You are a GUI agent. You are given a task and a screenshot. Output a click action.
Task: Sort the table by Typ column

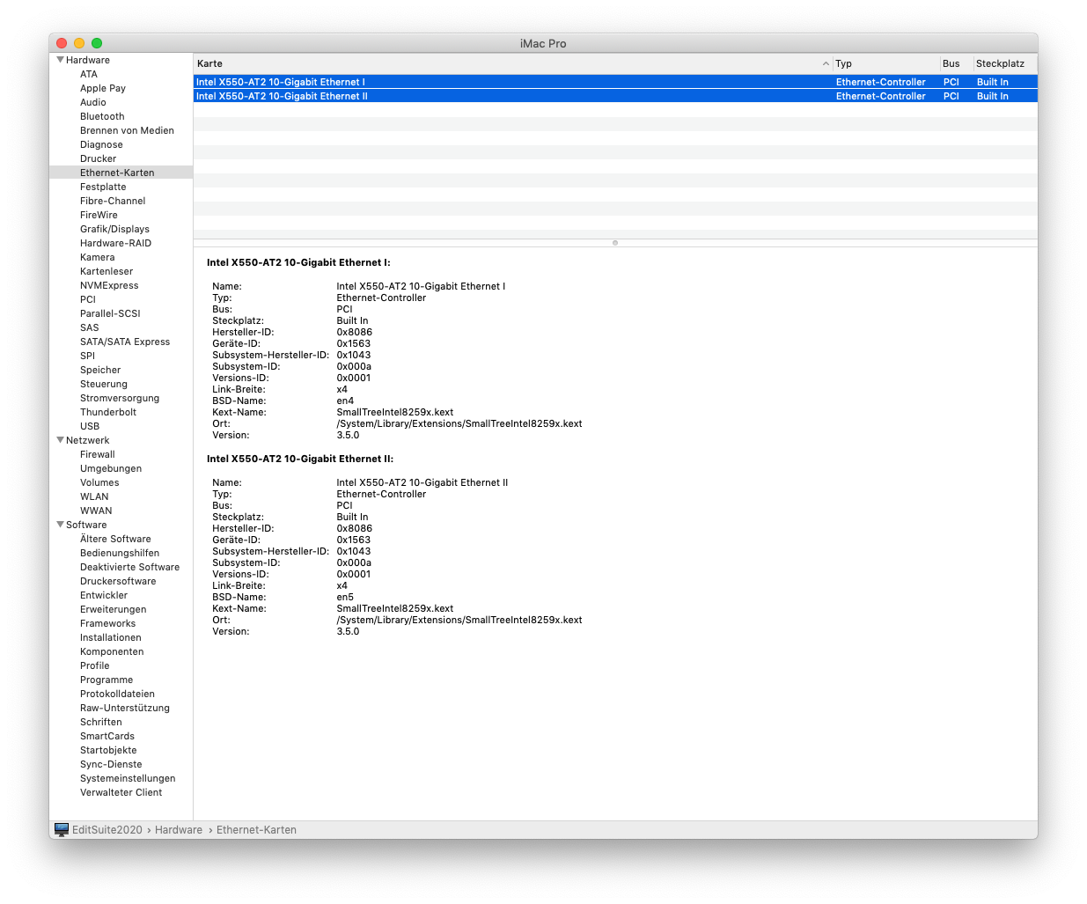click(885, 63)
